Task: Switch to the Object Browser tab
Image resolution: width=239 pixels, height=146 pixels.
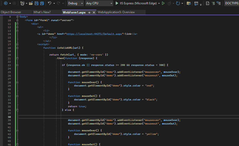Action: (x=11, y=12)
